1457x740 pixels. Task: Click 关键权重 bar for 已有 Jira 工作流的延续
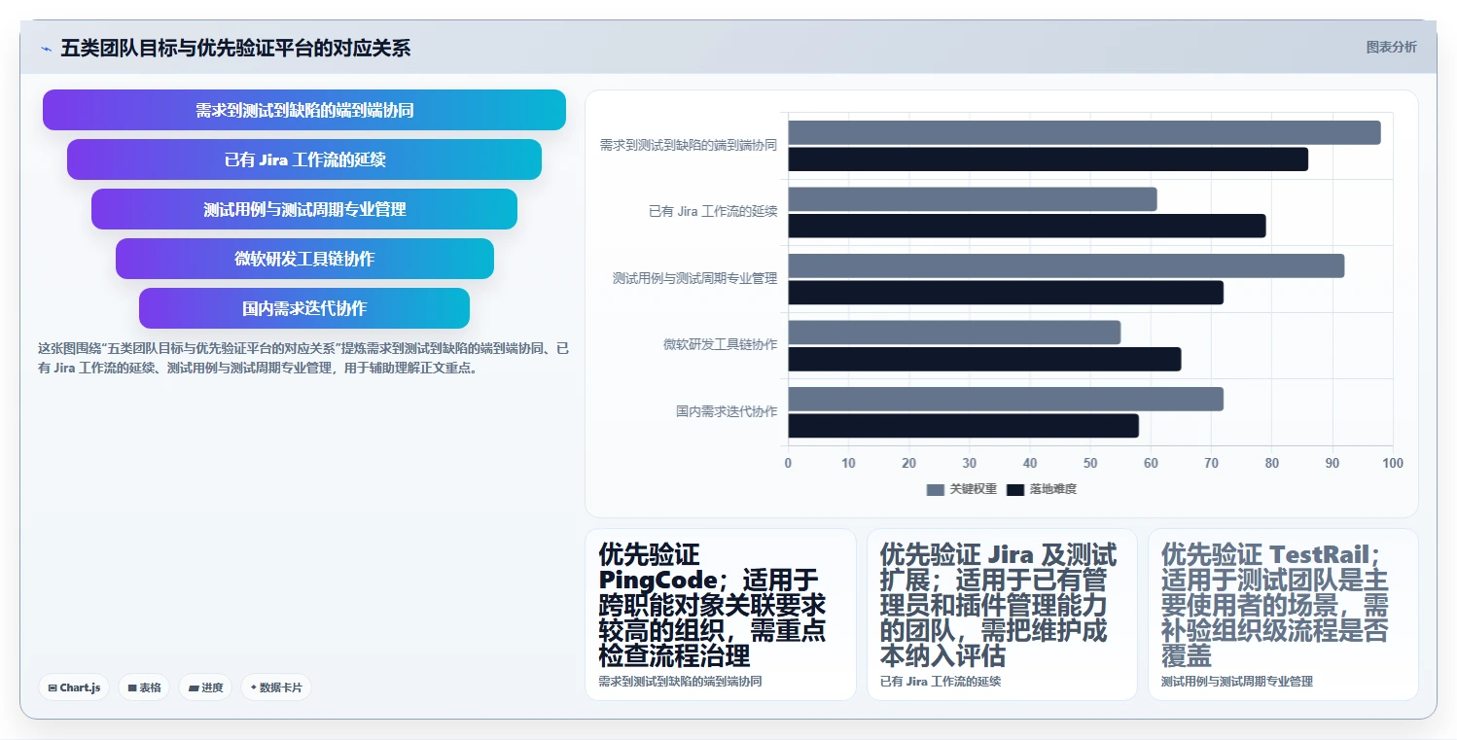pos(973,199)
